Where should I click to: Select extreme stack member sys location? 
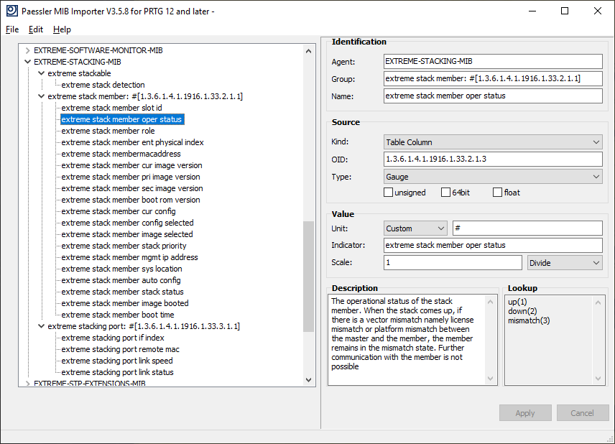[x=121, y=269]
